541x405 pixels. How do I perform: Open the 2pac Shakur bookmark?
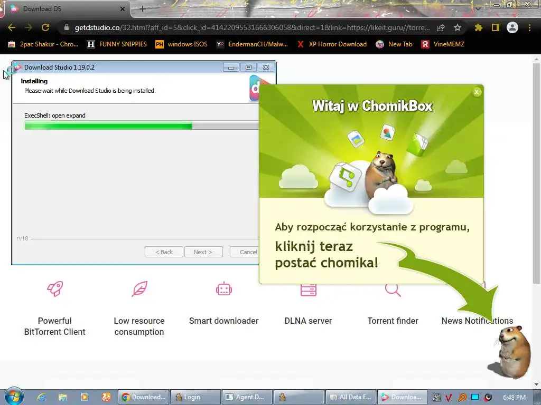pos(43,44)
